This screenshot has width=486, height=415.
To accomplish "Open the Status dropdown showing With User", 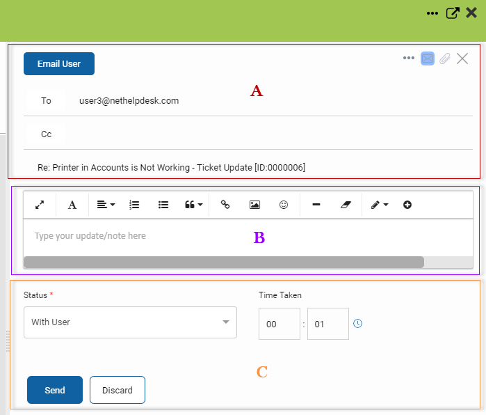I will 130,322.
